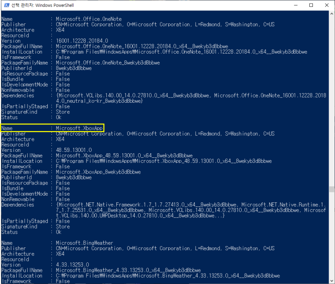Click the OneNote SignatureKind value Store

[x=63, y=112]
